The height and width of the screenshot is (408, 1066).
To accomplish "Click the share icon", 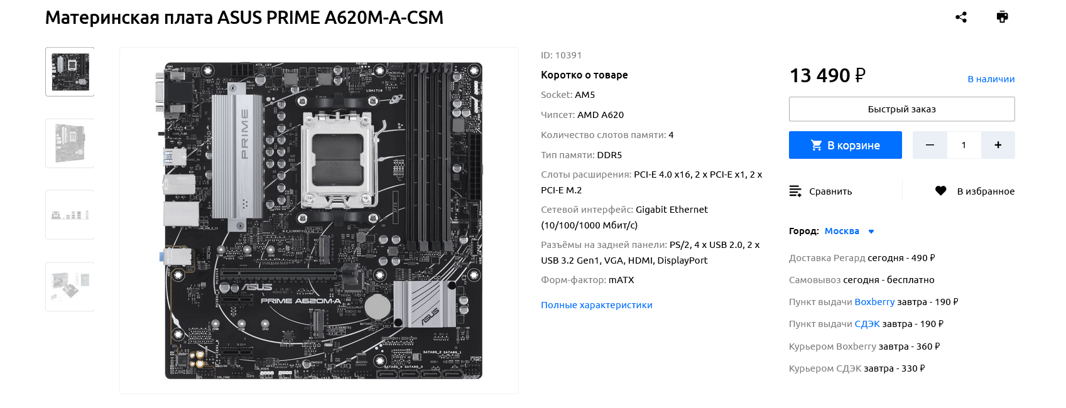I will (961, 17).
